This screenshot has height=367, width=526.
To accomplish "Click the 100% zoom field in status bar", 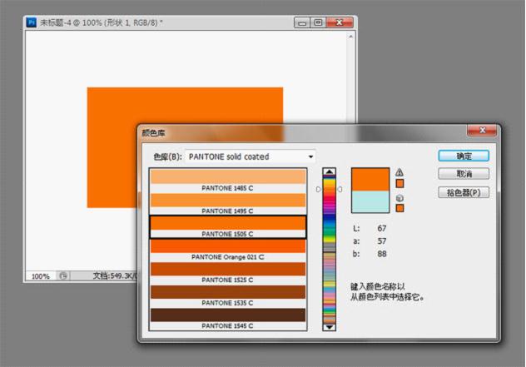I will (x=40, y=275).
